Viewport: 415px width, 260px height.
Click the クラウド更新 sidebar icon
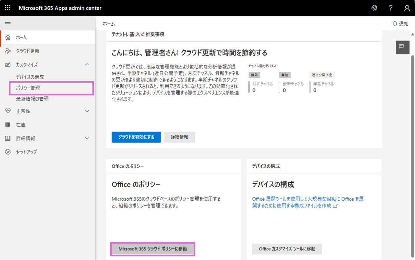pos(8,51)
